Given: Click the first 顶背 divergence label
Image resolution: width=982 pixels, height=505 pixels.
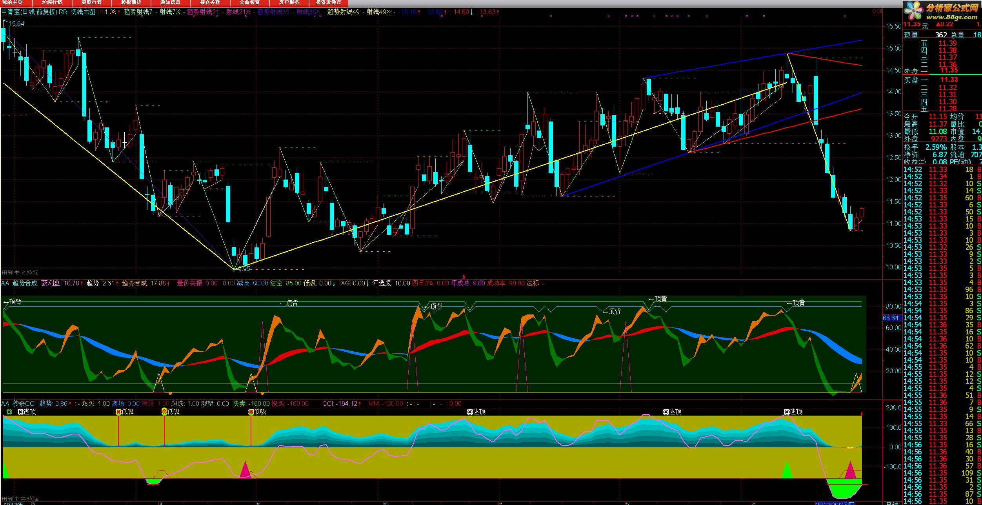Looking at the screenshot, I should pos(12,302).
